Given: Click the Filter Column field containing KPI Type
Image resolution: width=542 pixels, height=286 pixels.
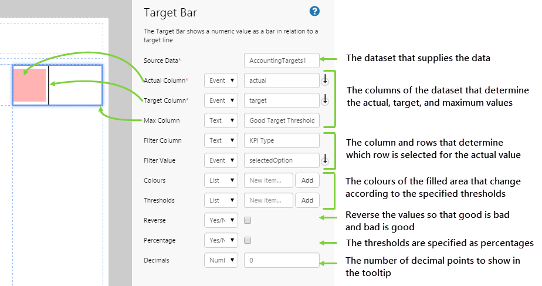Looking at the screenshot, I should [x=282, y=140].
